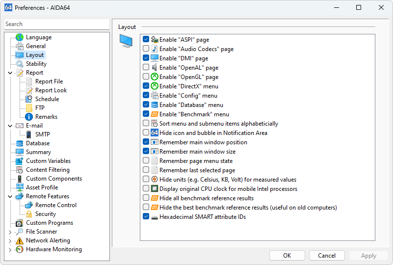Click the Apply button
Image resolution: width=393 pixels, height=265 pixels.
pyautogui.click(x=368, y=256)
